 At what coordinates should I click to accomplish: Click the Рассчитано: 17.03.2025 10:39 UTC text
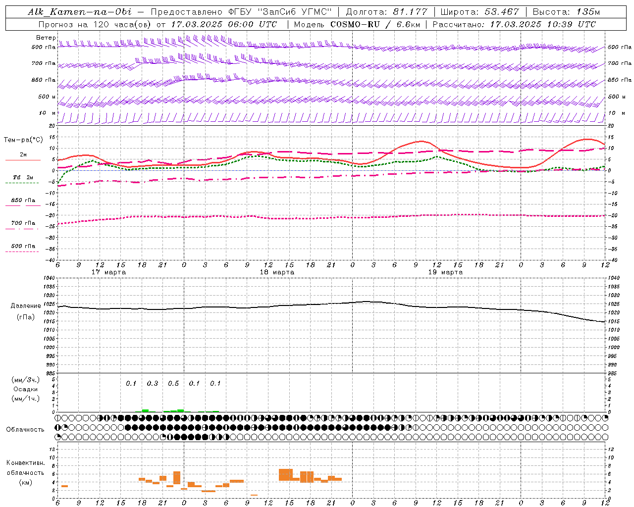(514, 24)
